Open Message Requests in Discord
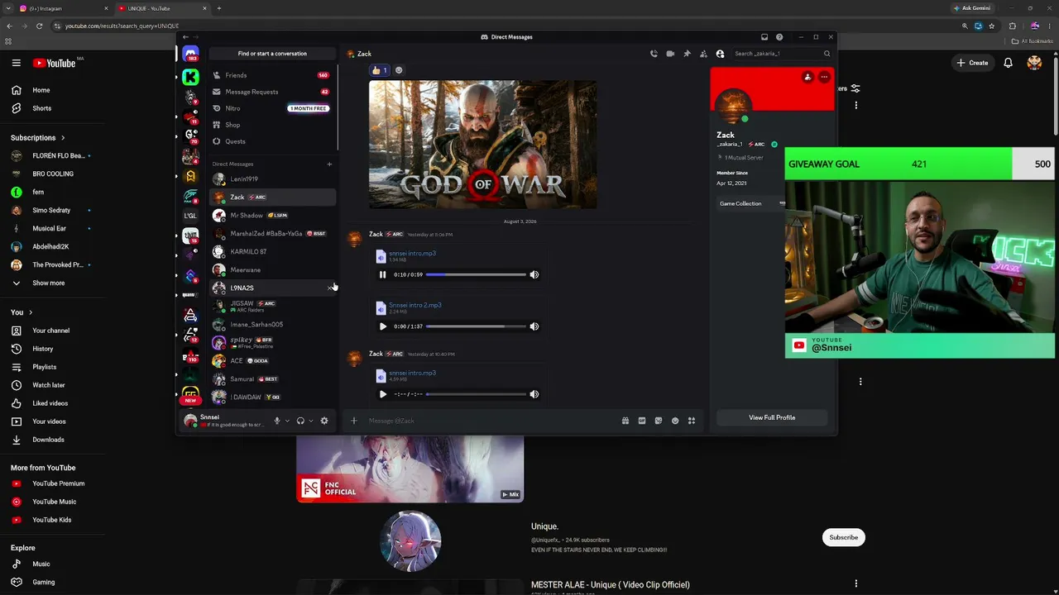The image size is (1059, 595). 271,92
